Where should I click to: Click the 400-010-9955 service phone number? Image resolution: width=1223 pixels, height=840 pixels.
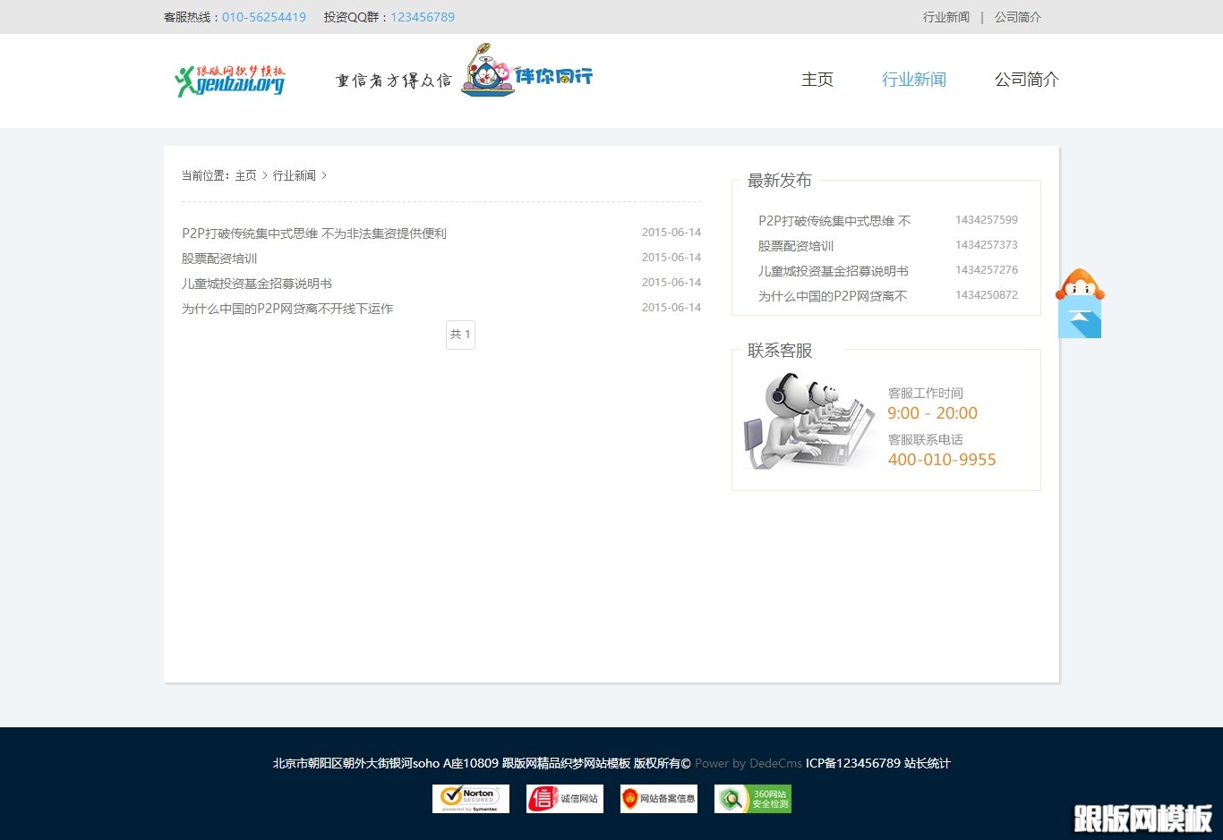pos(942,459)
